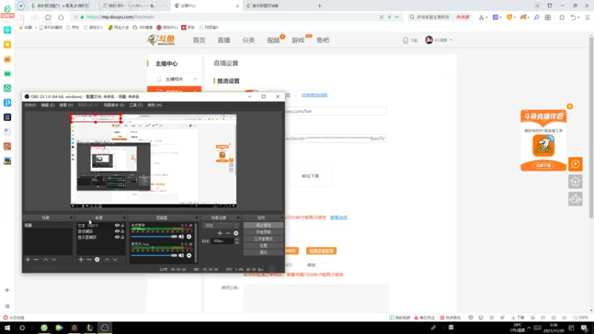The height and width of the screenshot is (334, 594).
Task: Move source down in Sources list
Action: coord(115,260)
